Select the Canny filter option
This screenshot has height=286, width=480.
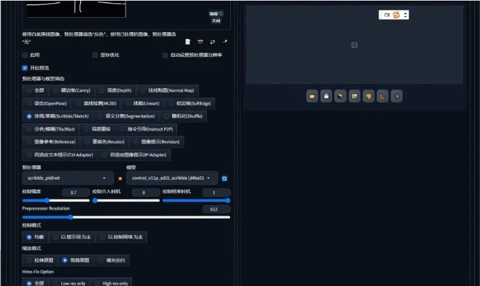click(72, 91)
